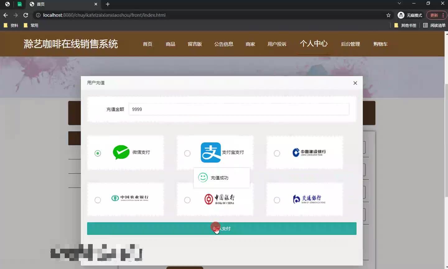Image resolution: width=448 pixels, height=269 pixels.
Task: Go back with browser back arrow
Action: [x=6, y=15]
